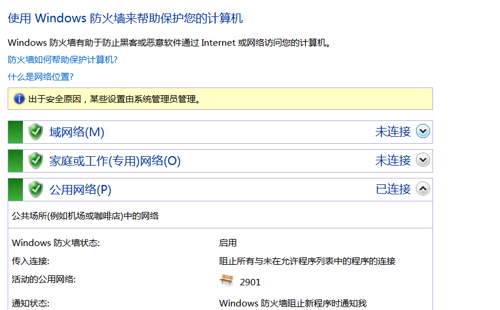Click the 未连接 status in the 域网络 row
Image resolution: width=500 pixels, height=310 pixels.
click(x=392, y=132)
